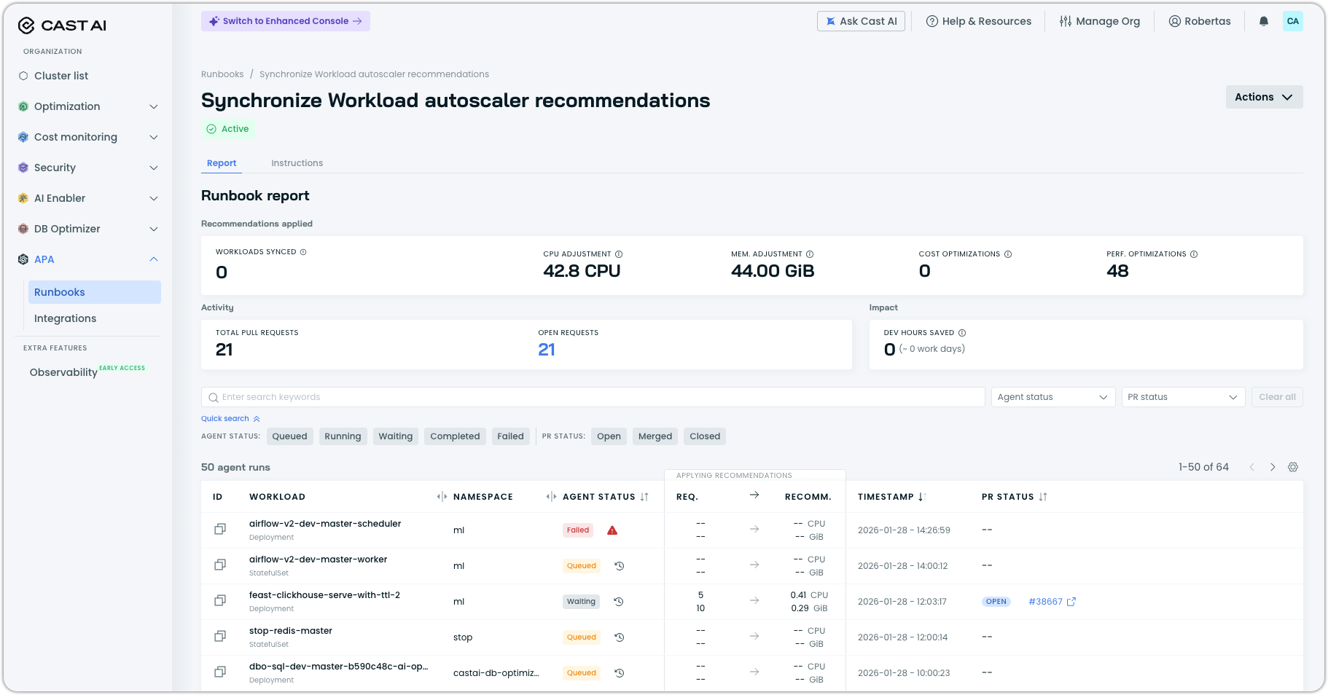Open the PR status dropdown
The width and height of the screenshot is (1328, 695).
(1183, 397)
